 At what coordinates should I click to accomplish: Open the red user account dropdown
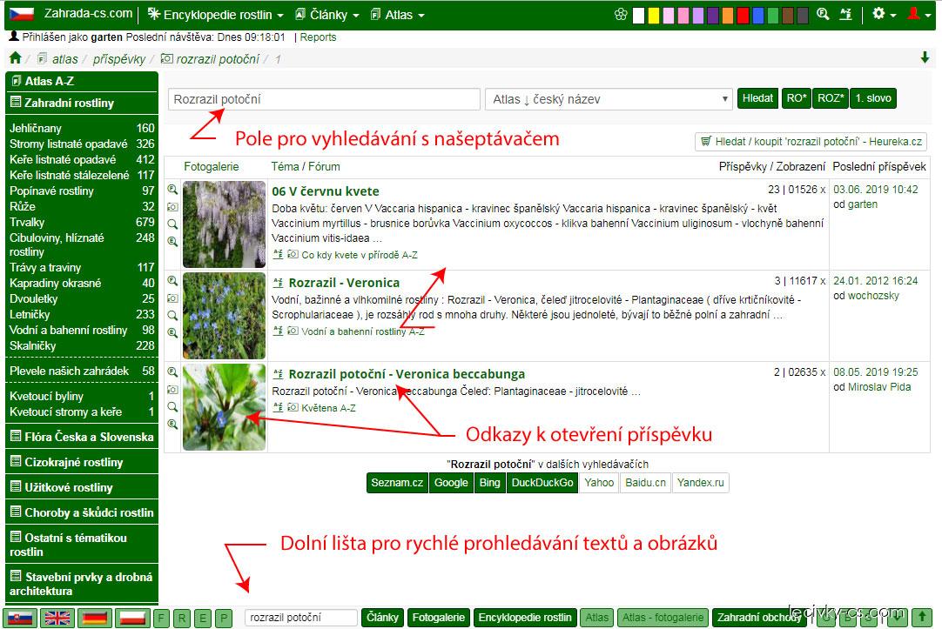pyautogui.click(x=918, y=15)
